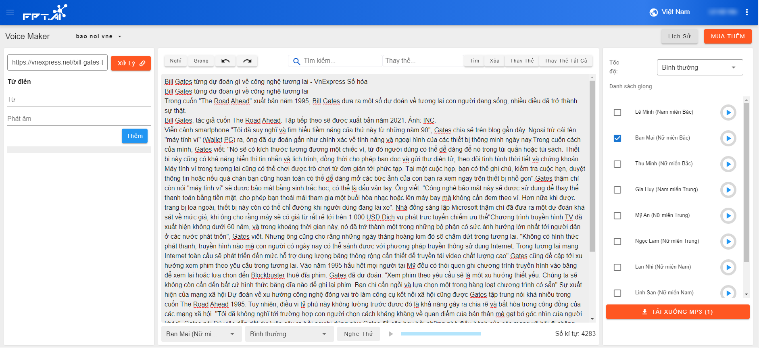Screen dimensions: 759x348
Task: Click the FPT.AI logo
Action: point(45,13)
